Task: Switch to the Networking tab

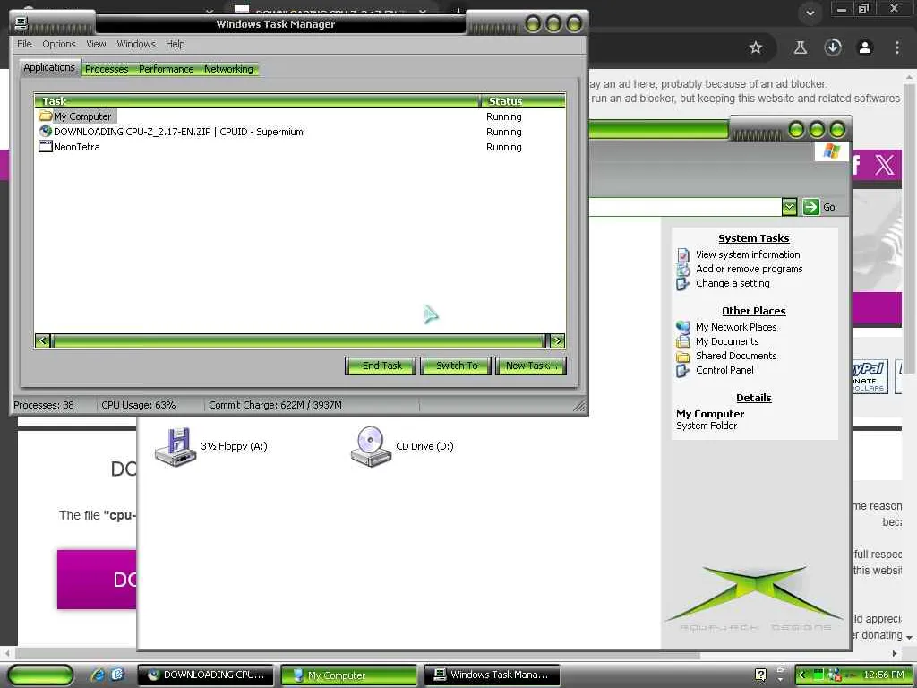Action: [x=228, y=69]
